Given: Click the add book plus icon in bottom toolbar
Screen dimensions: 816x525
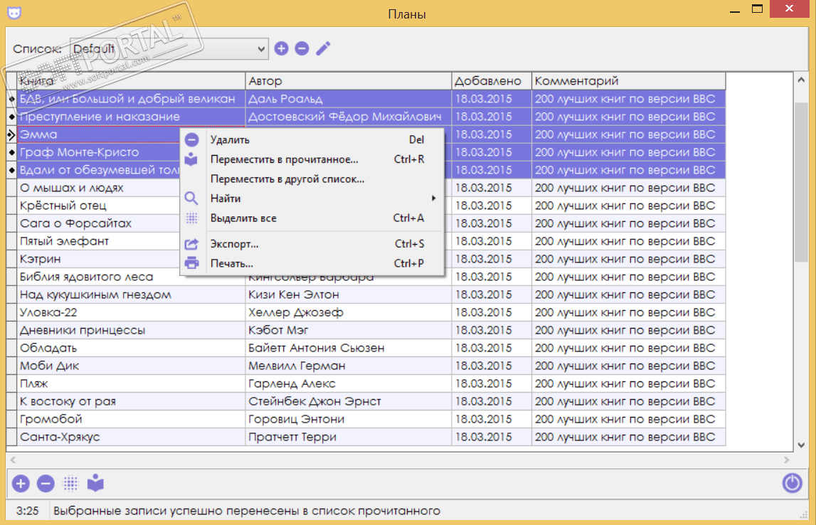Looking at the screenshot, I should coord(21,483).
